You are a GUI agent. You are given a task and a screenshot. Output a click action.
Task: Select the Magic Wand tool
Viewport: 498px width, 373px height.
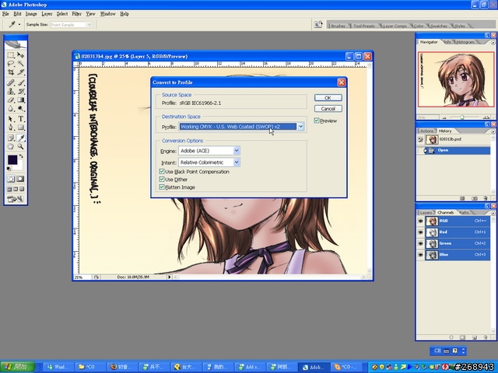pyautogui.click(x=21, y=64)
